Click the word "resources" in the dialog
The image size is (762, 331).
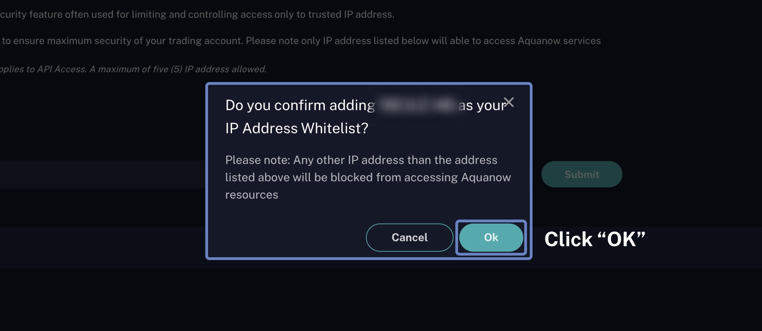[252, 195]
